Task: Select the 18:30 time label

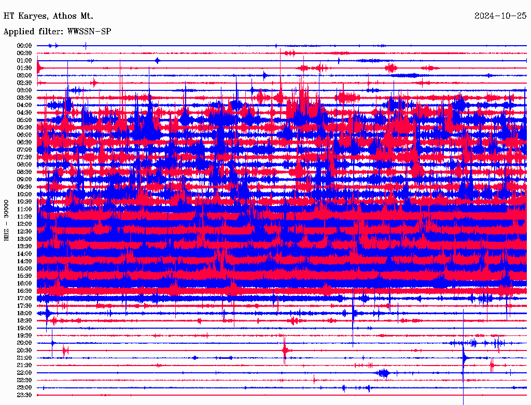Action: [x=24, y=321]
